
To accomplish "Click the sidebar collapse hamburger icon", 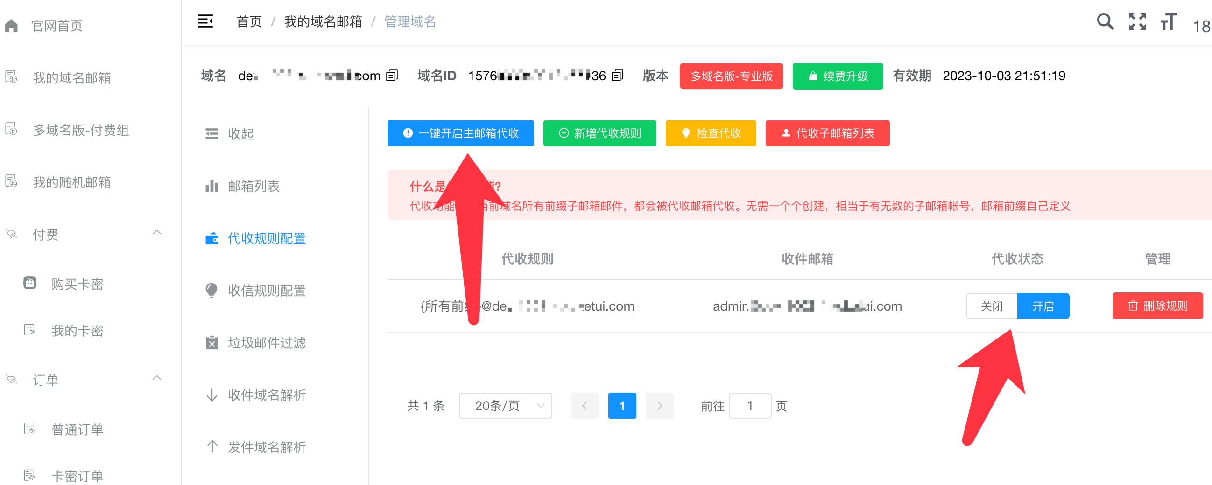I will click(205, 21).
